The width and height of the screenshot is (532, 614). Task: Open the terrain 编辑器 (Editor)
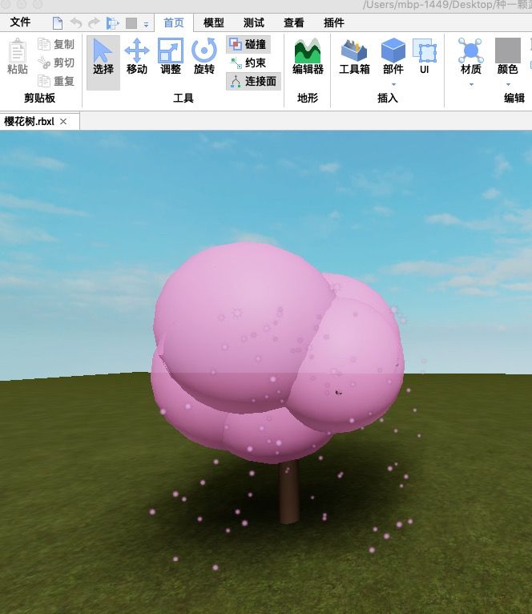click(308, 57)
